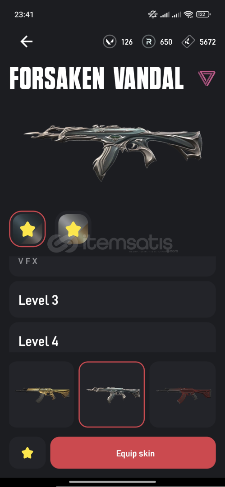Tap the back arrow icon
Screen dimensions: 225x487
27,41
